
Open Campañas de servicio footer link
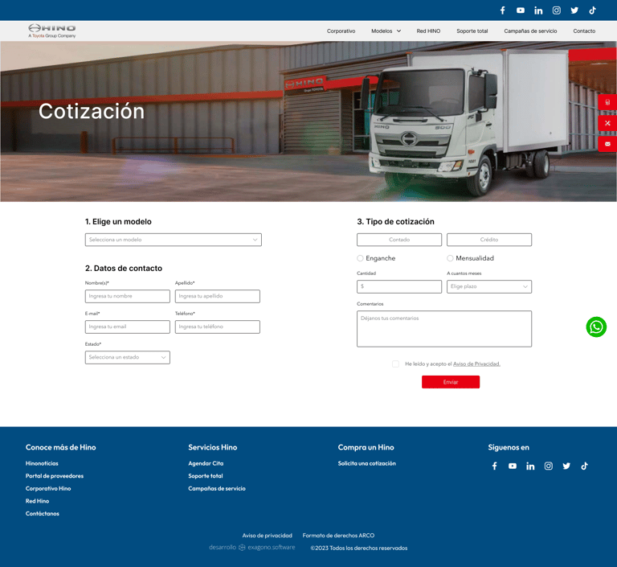point(217,489)
